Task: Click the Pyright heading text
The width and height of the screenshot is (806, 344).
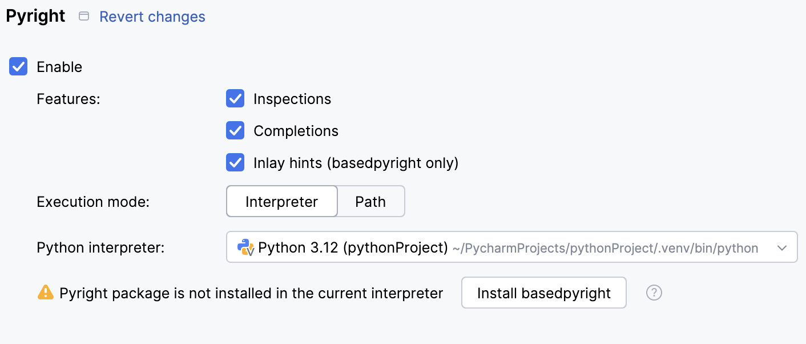Action: tap(35, 17)
